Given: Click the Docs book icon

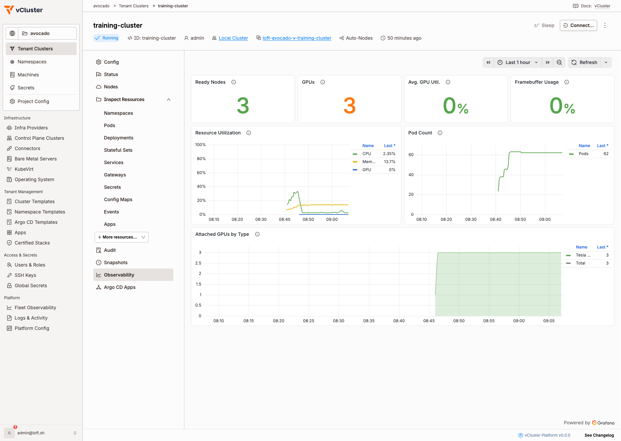Looking at the screenshot, I should pos(576,6).
